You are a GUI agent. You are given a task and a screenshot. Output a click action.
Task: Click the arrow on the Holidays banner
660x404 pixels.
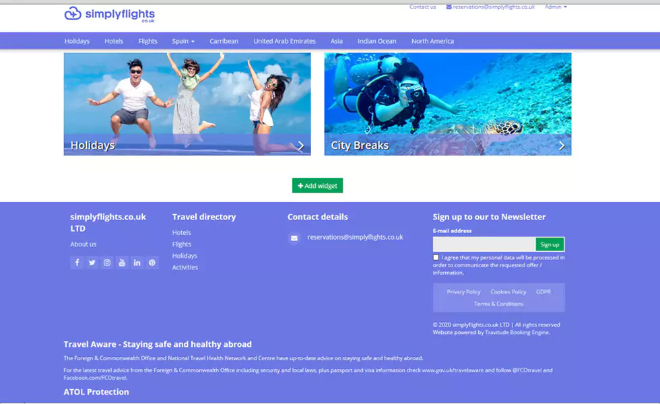[x=301, y=145]
